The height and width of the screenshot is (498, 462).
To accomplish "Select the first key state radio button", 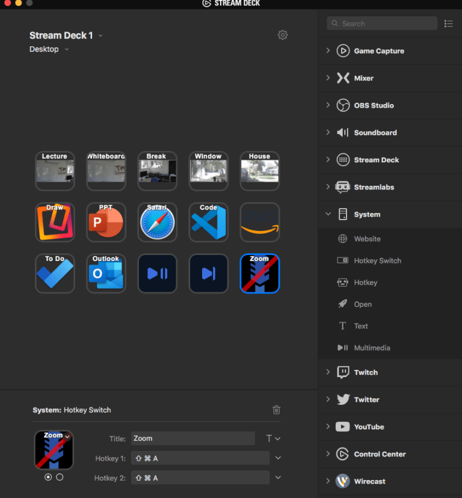I will [48, 477].
